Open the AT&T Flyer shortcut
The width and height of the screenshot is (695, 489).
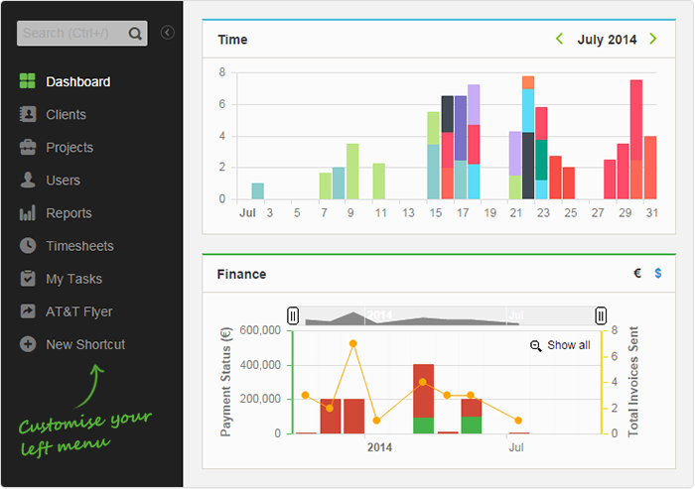click(78, 311)
